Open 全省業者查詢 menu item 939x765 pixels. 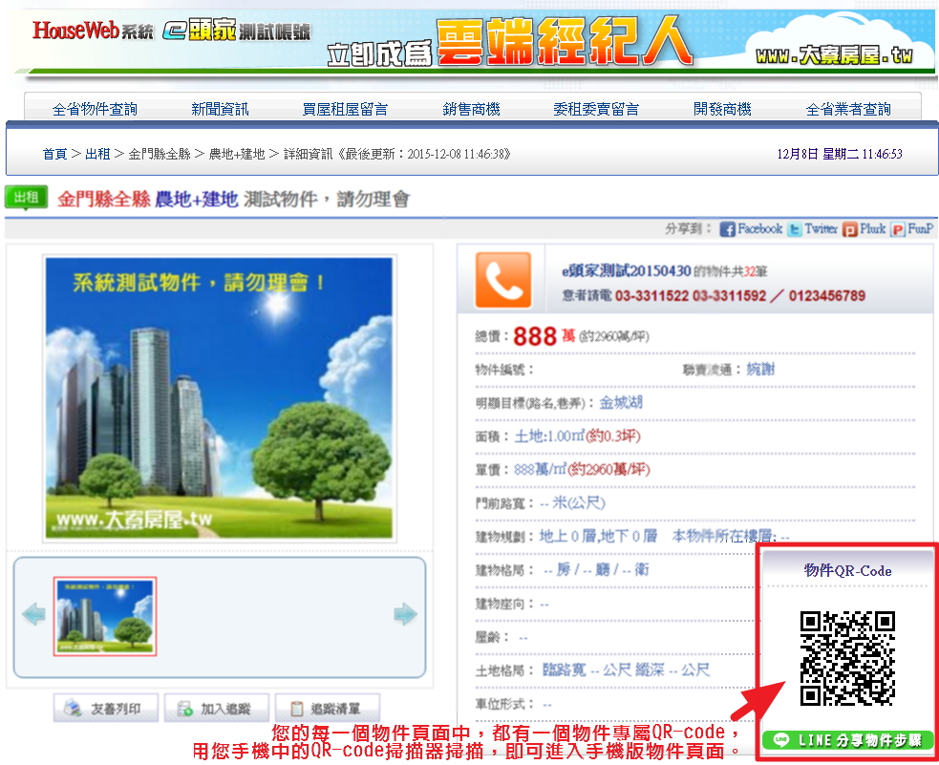pyautogui.click(x=848, y=109)
